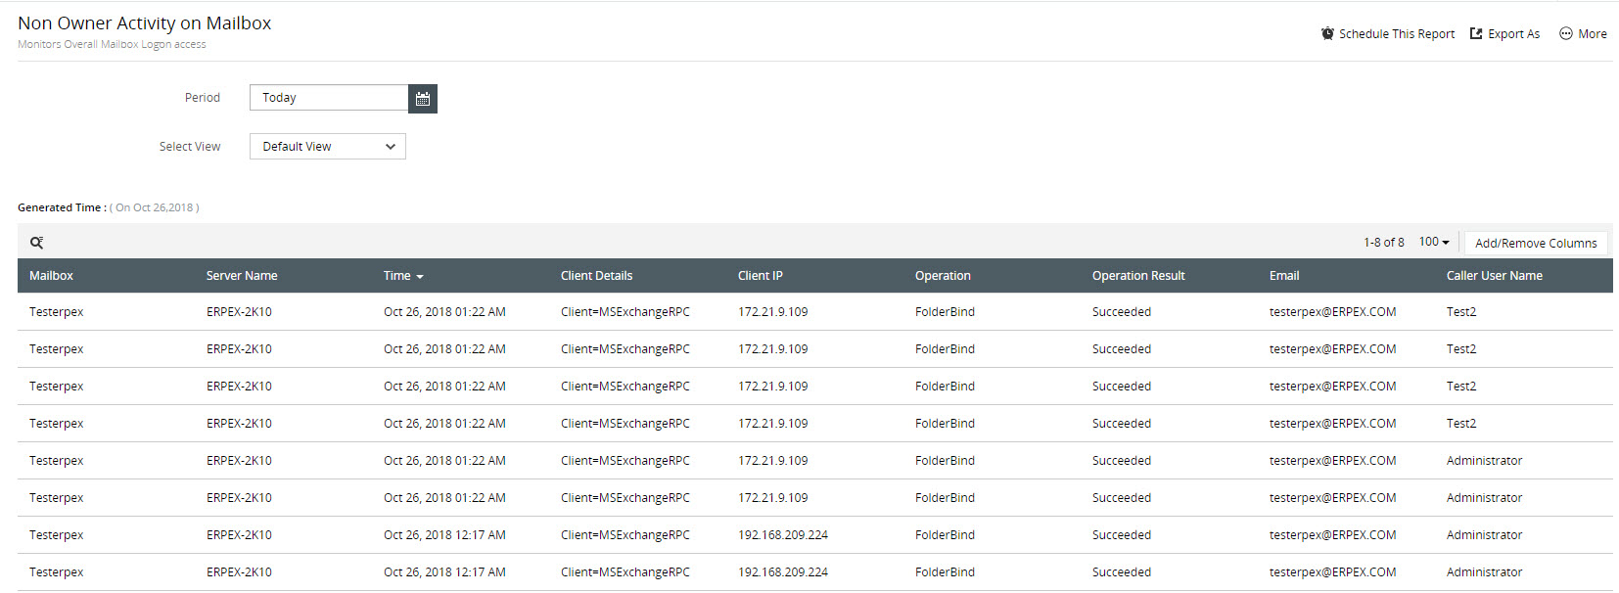This screenshot has height=593, width=1619.
Task: Click the Export As arrow icon
Action: 1476,33
